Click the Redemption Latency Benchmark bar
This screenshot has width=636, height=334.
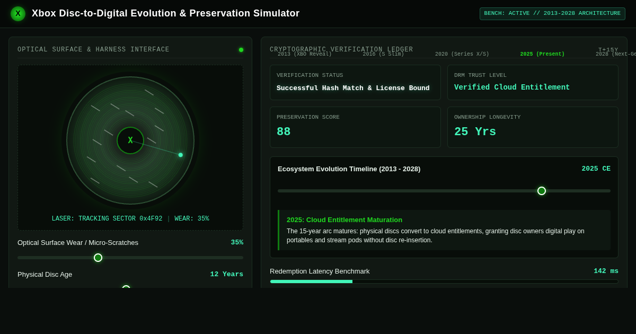444,282
